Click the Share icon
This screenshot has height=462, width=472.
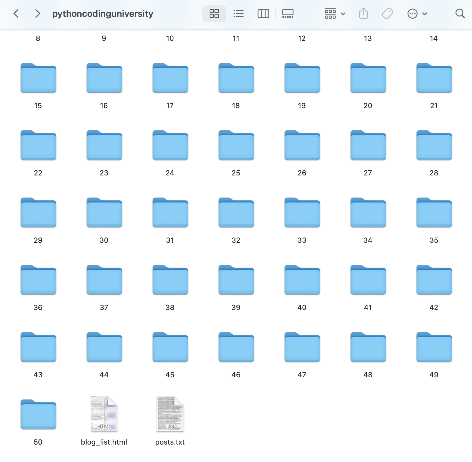click(363, 14)
